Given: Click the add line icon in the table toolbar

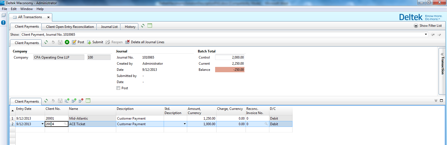Looking at the screenshot, I should pyautogui.click(x=67, y=101).
